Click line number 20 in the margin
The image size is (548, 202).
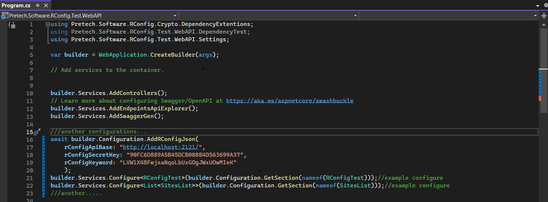[x=29, y=170]
